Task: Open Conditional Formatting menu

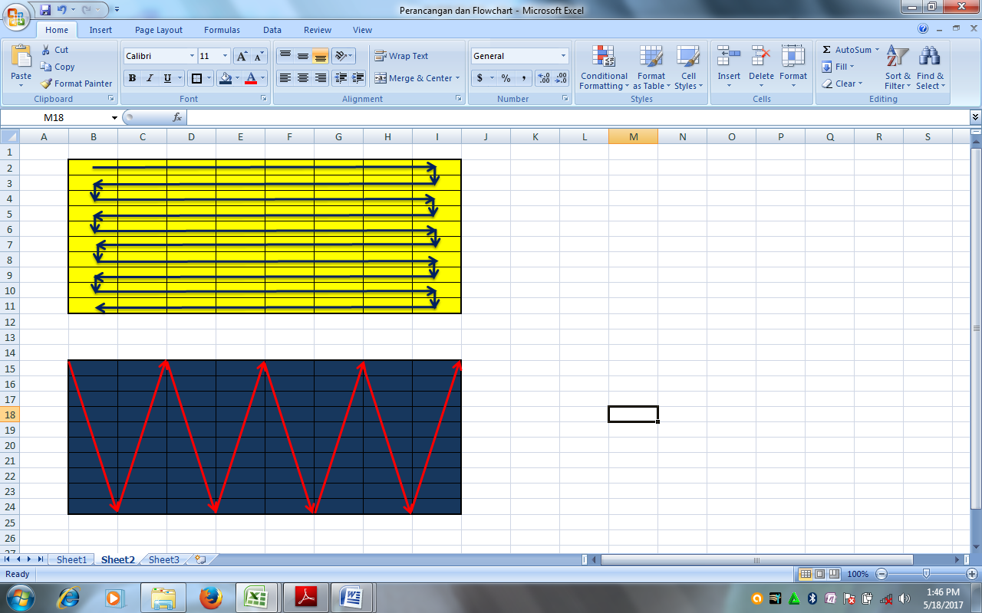Action: tap(604, 67)
